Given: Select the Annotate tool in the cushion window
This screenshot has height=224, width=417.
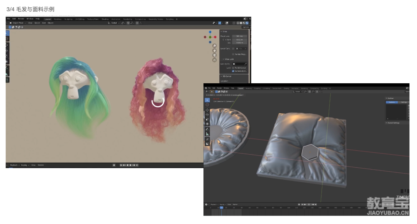Looking at the screenshot, I should point(207,129).
